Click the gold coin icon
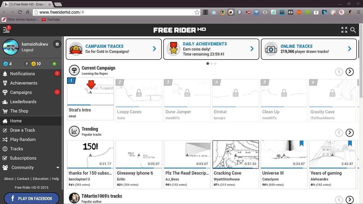 (34, 64)
